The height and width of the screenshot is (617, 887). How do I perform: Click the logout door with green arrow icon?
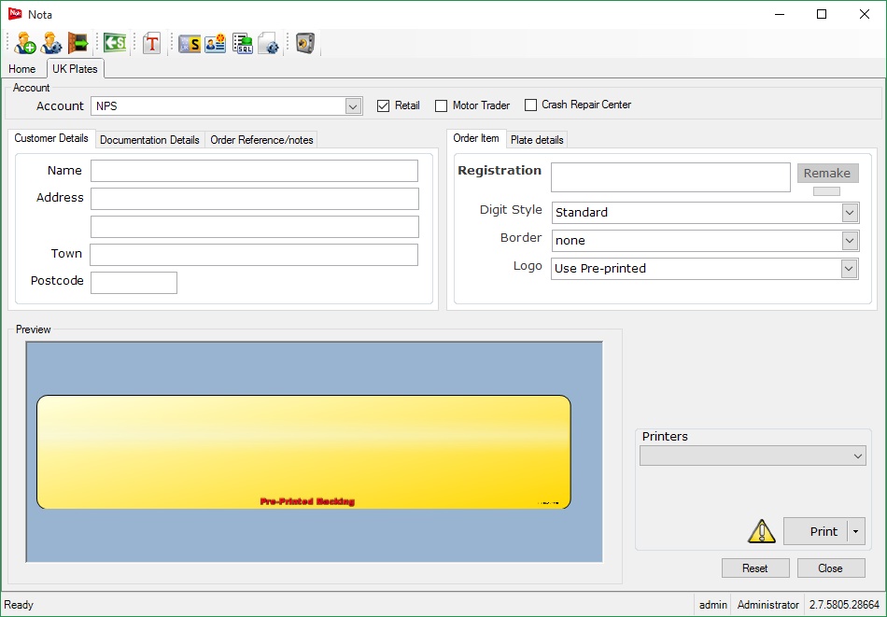click(x=77, y=43)
